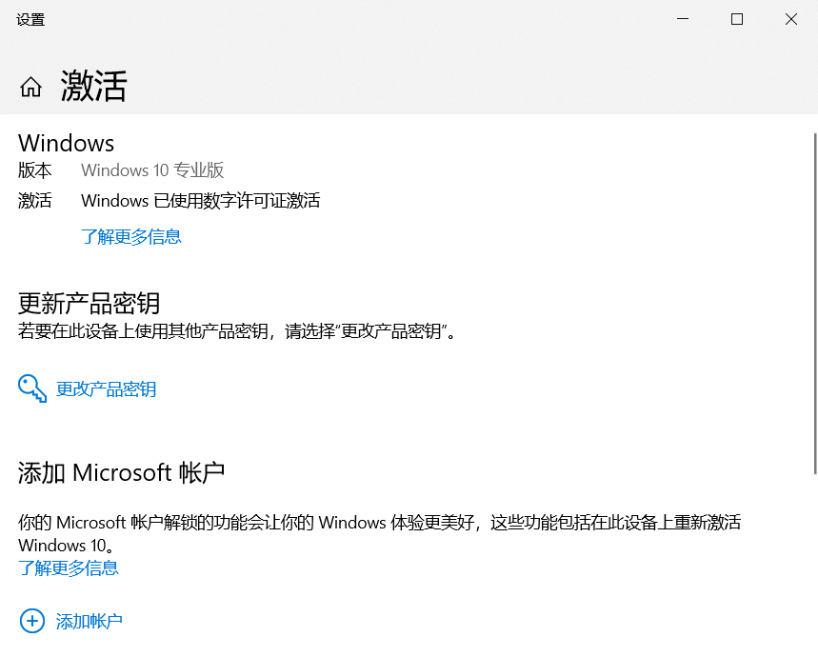Click the vertical scrollbar thumb
Screen dimensions: 818x657
click(x=814, y=303)
